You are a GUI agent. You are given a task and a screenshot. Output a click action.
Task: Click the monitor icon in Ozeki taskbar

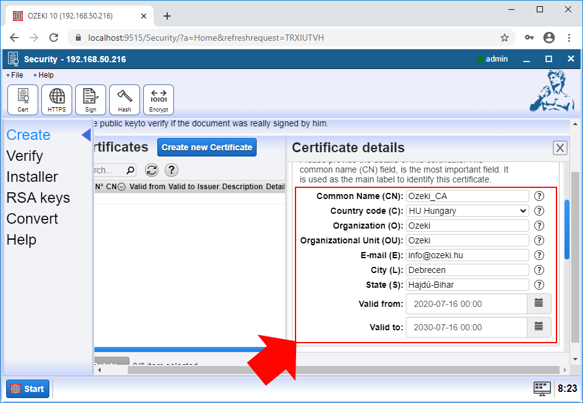[x=542, y=388]
